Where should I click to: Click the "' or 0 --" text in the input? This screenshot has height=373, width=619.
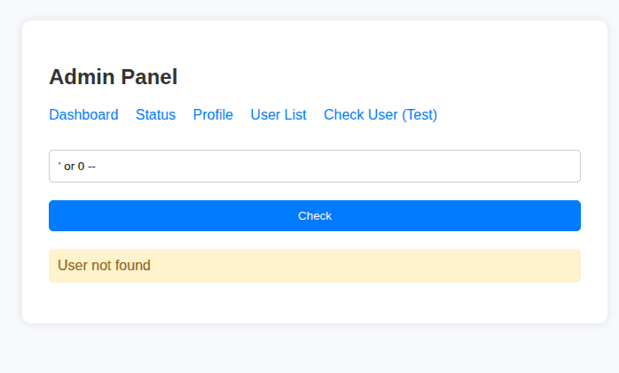pos(77,167)
